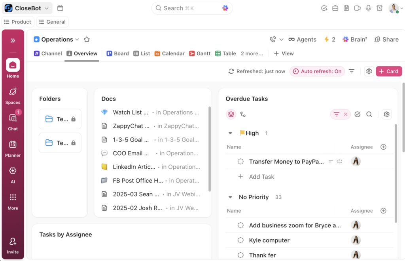405x261 pixels.
Task: Click the + View button
Action: [284, 53]
